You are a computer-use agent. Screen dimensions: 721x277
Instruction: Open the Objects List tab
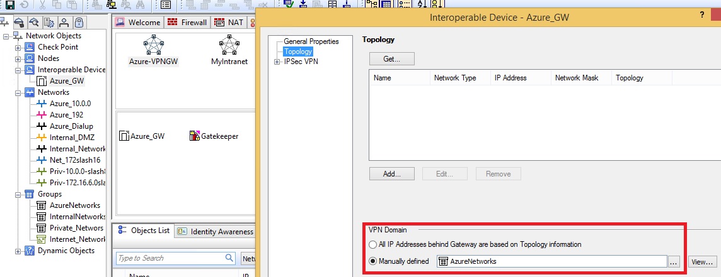144,231
